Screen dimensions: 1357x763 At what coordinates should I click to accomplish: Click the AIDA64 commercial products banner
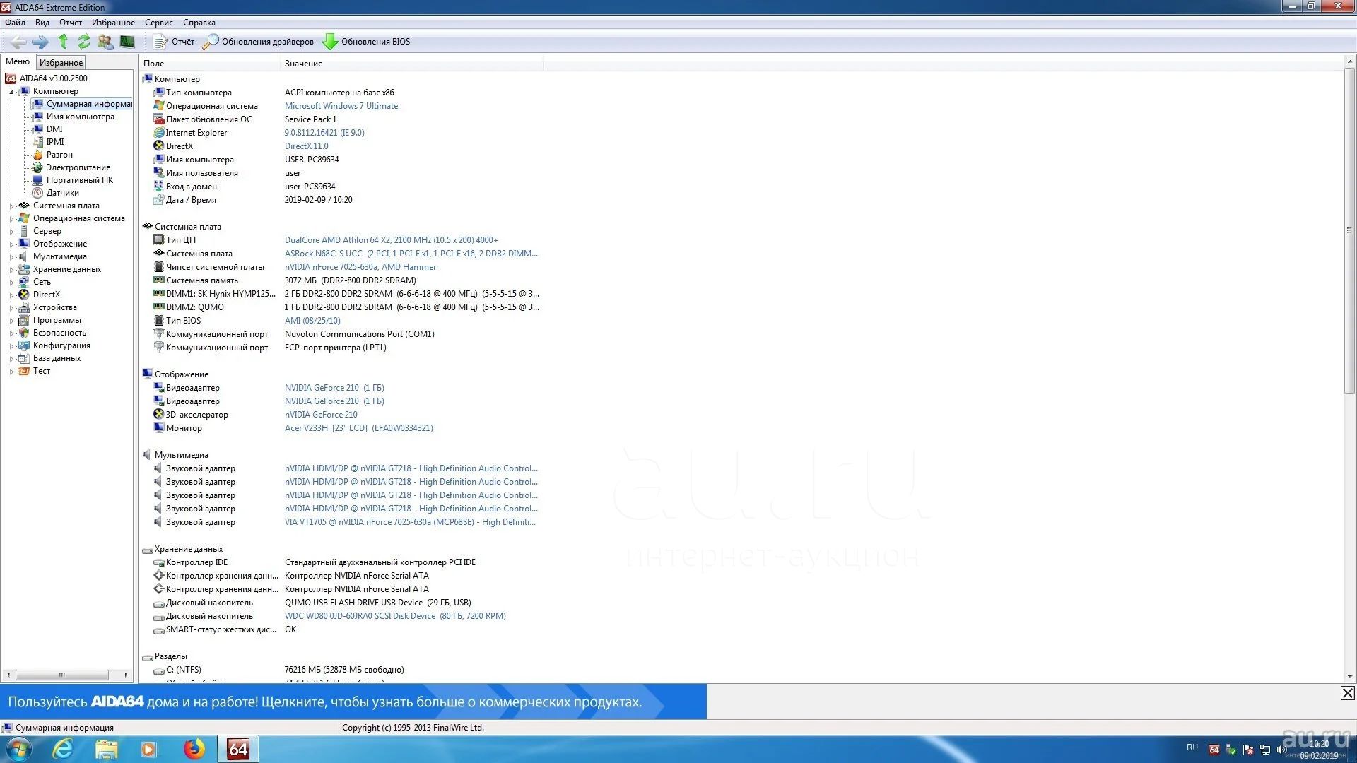pos(353,702)
